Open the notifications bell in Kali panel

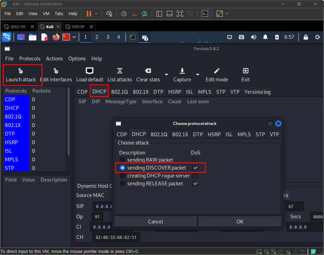click(265, 37)
